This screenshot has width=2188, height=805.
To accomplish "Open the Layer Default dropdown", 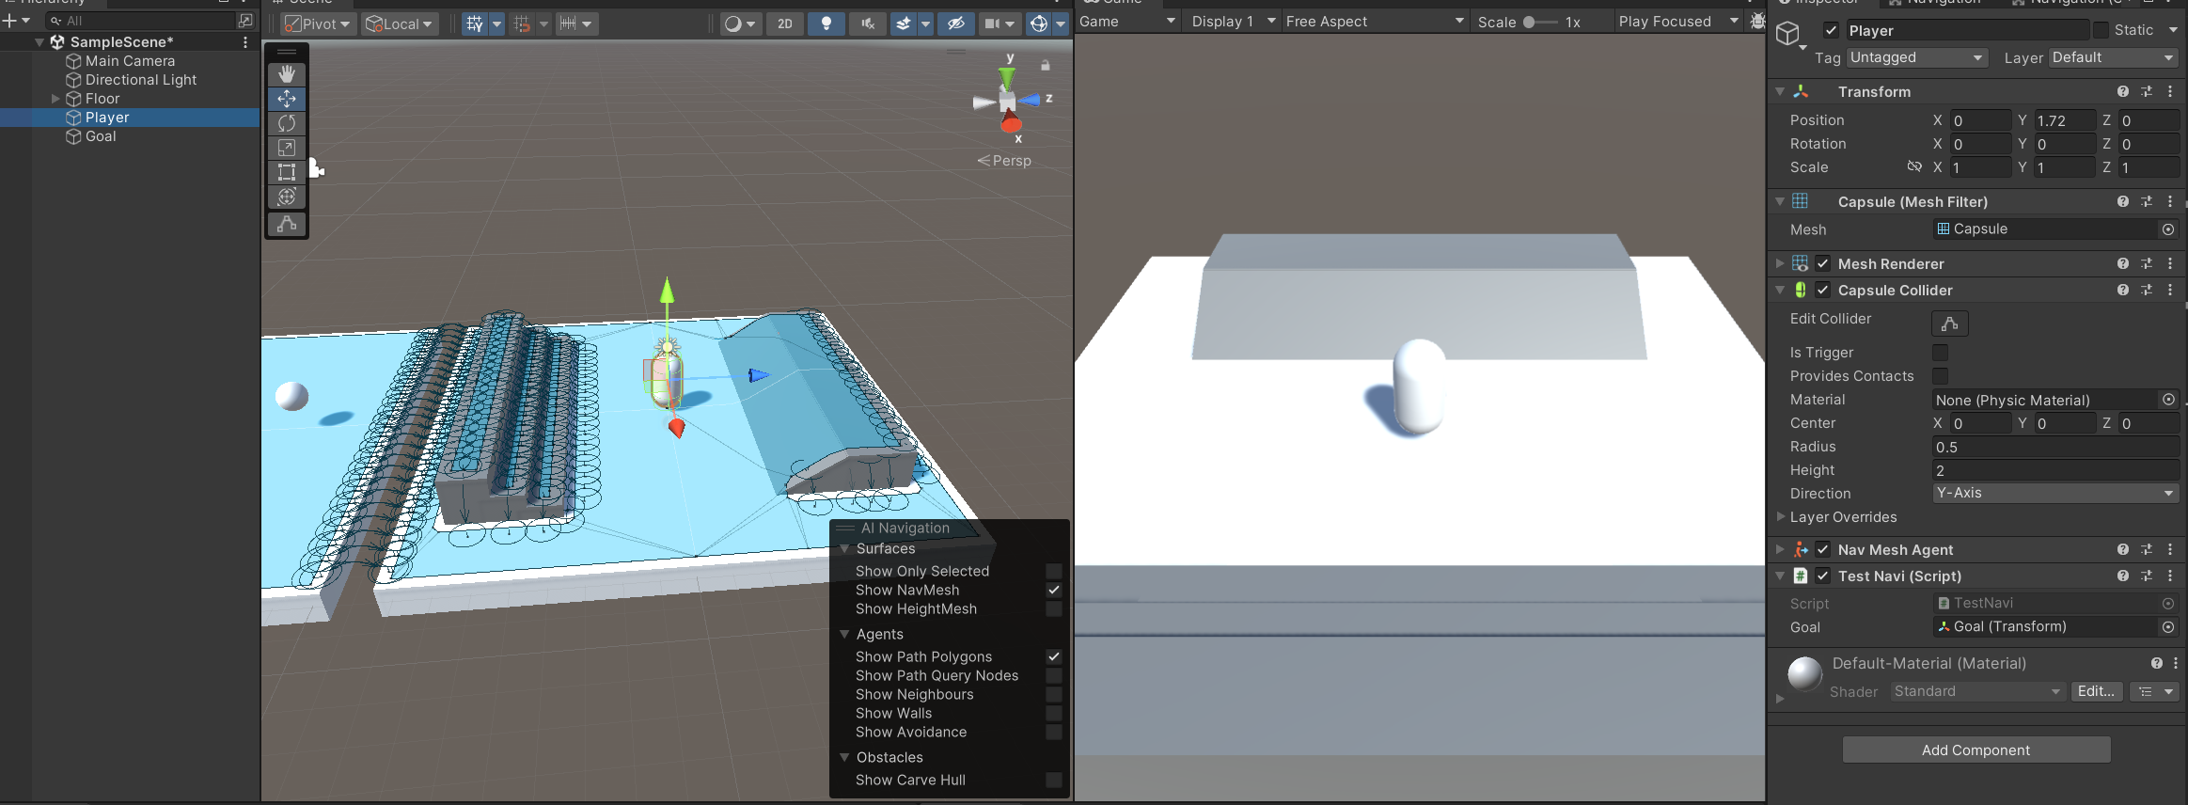I will click(x=2113, y=57).
